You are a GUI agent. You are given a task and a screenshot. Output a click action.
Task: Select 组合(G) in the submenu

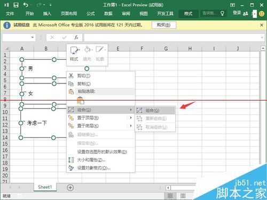coord(155,111)
